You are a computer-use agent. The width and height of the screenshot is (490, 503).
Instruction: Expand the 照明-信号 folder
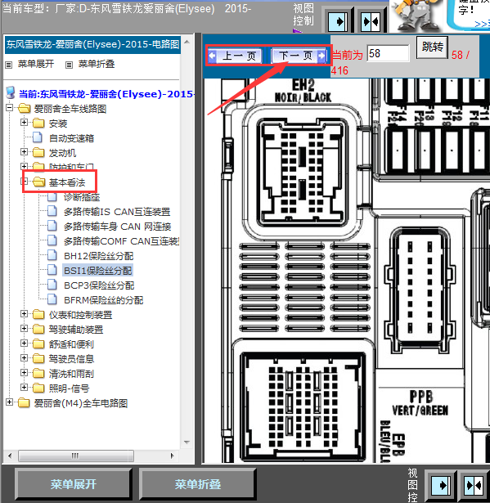pos(24,388)
